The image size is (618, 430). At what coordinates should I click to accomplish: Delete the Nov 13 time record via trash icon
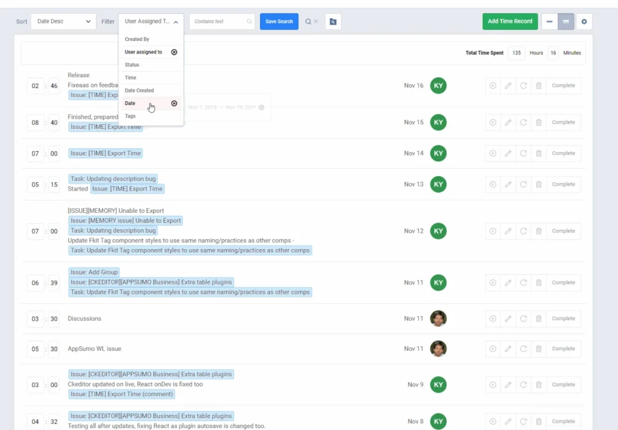click(539, 185)
